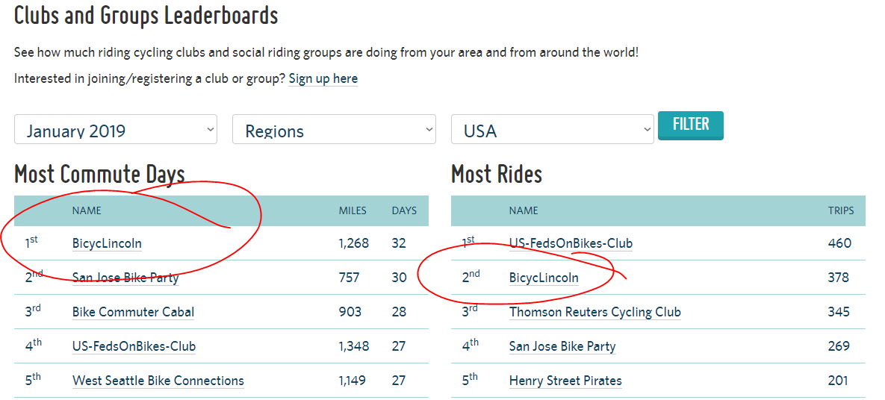
Task: Open BicycLincoln in Most Commute Days
Action: pos(107,244)
